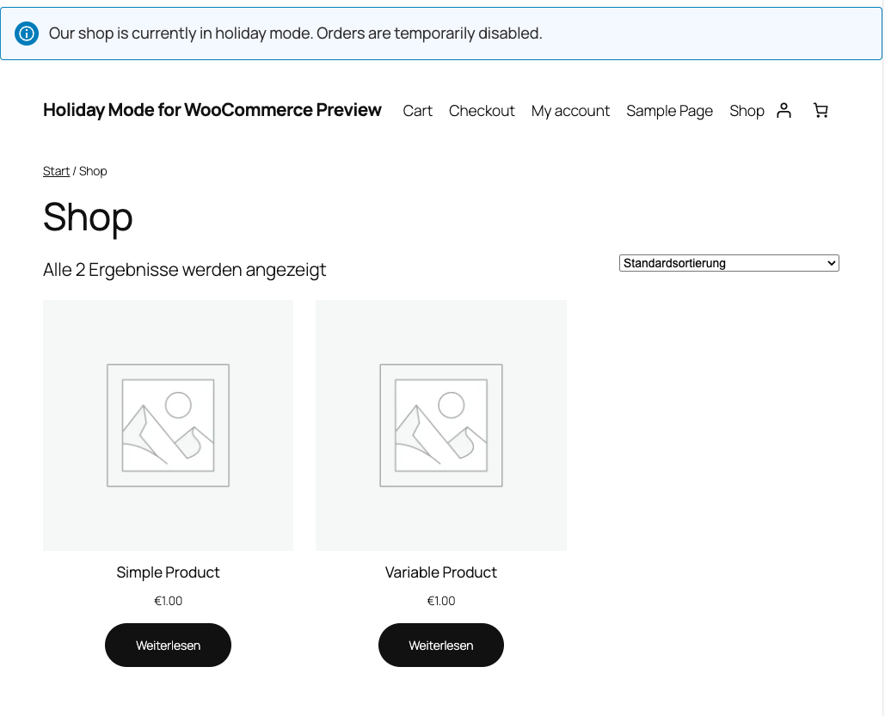Image resolution: width=885 pixels, height=716 pixels.
Task: Click the holiday mode notice text
Action: point(295,34)
